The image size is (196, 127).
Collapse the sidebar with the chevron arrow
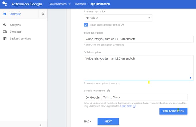(x=41, y=125)
